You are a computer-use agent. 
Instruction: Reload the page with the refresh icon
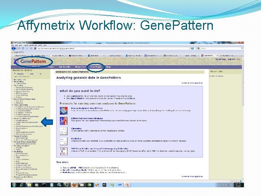click(x=23, y=49)
